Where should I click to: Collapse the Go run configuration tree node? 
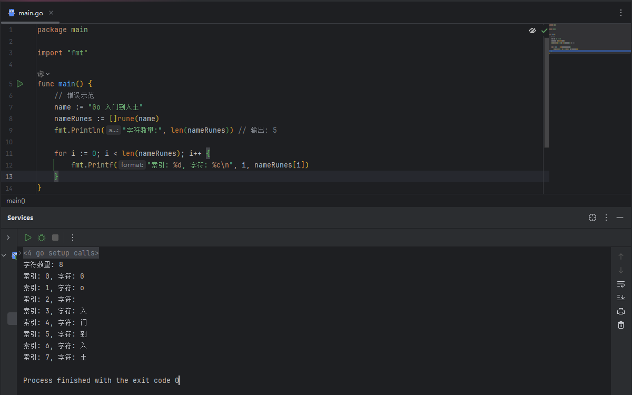tap(4, 255)
